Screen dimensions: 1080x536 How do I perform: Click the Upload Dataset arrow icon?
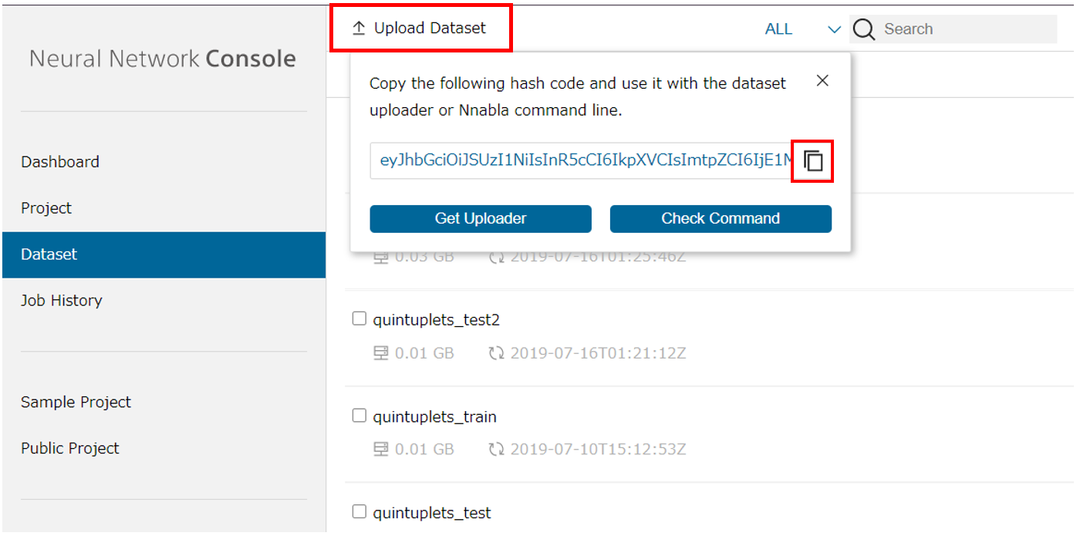pyautogui.click(x=358, y=29)
